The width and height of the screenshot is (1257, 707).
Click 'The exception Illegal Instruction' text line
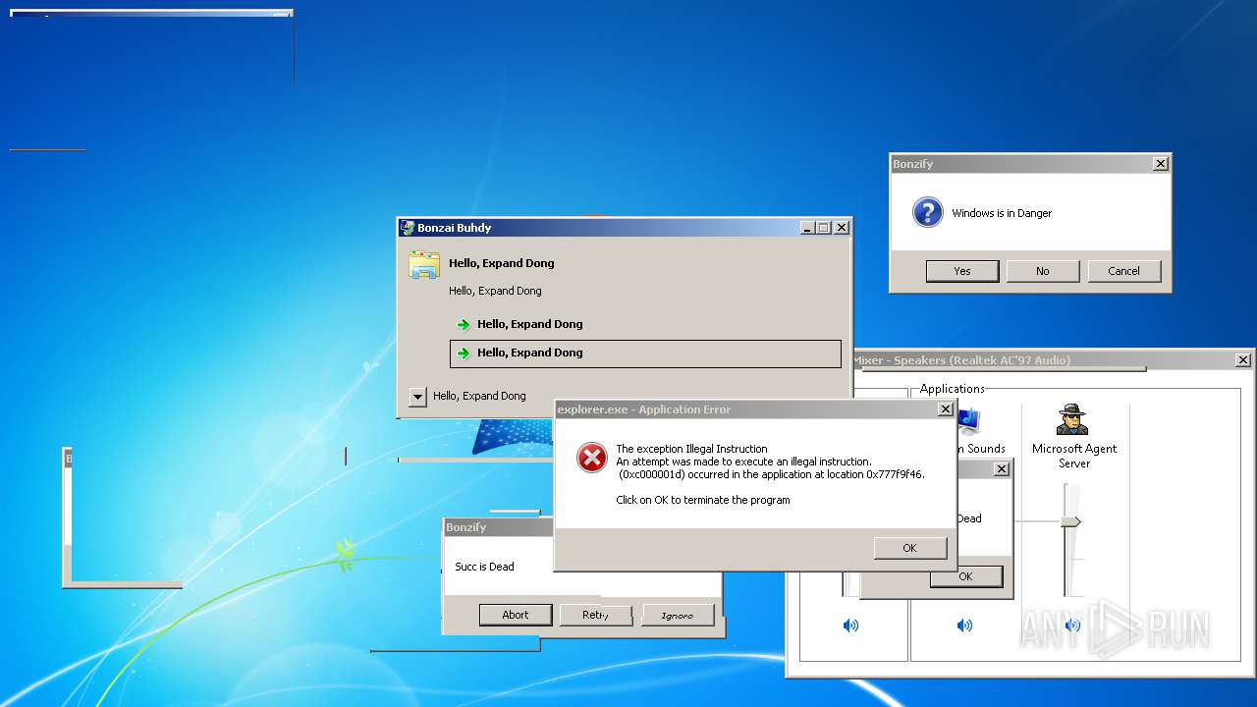coord(691,449)
